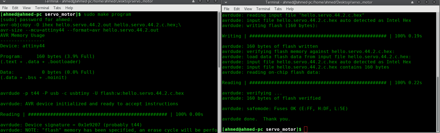Click the right terminal '[ahmed@ahmed-pc servo_motor]$' prompt
Screen dimensions: 440x133
click(262, 129)
